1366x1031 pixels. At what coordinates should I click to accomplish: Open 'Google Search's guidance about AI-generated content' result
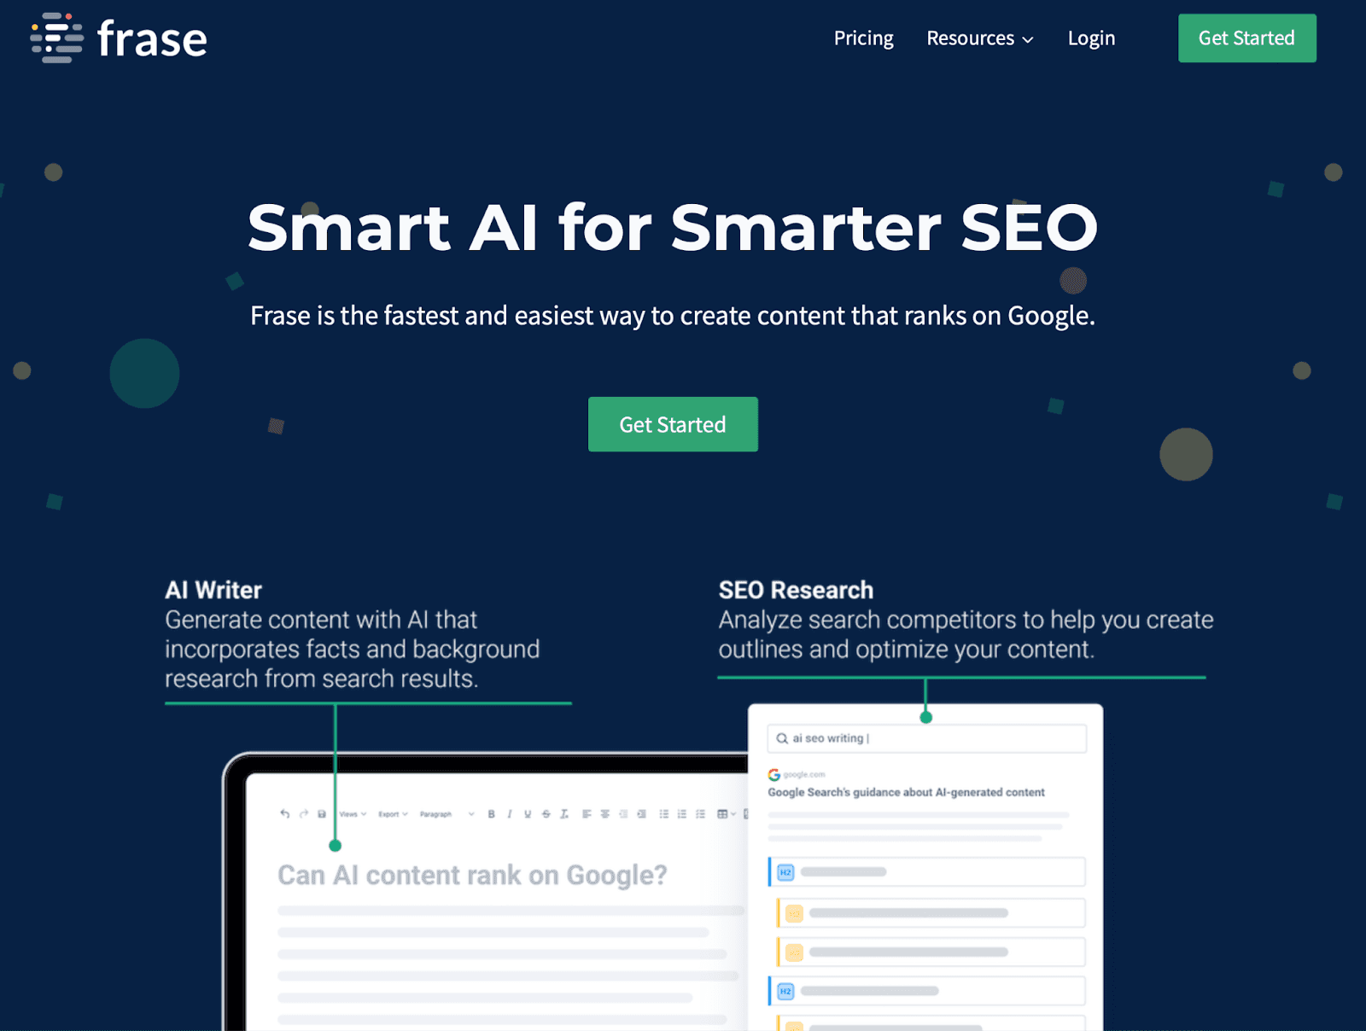tap(906, 792)
